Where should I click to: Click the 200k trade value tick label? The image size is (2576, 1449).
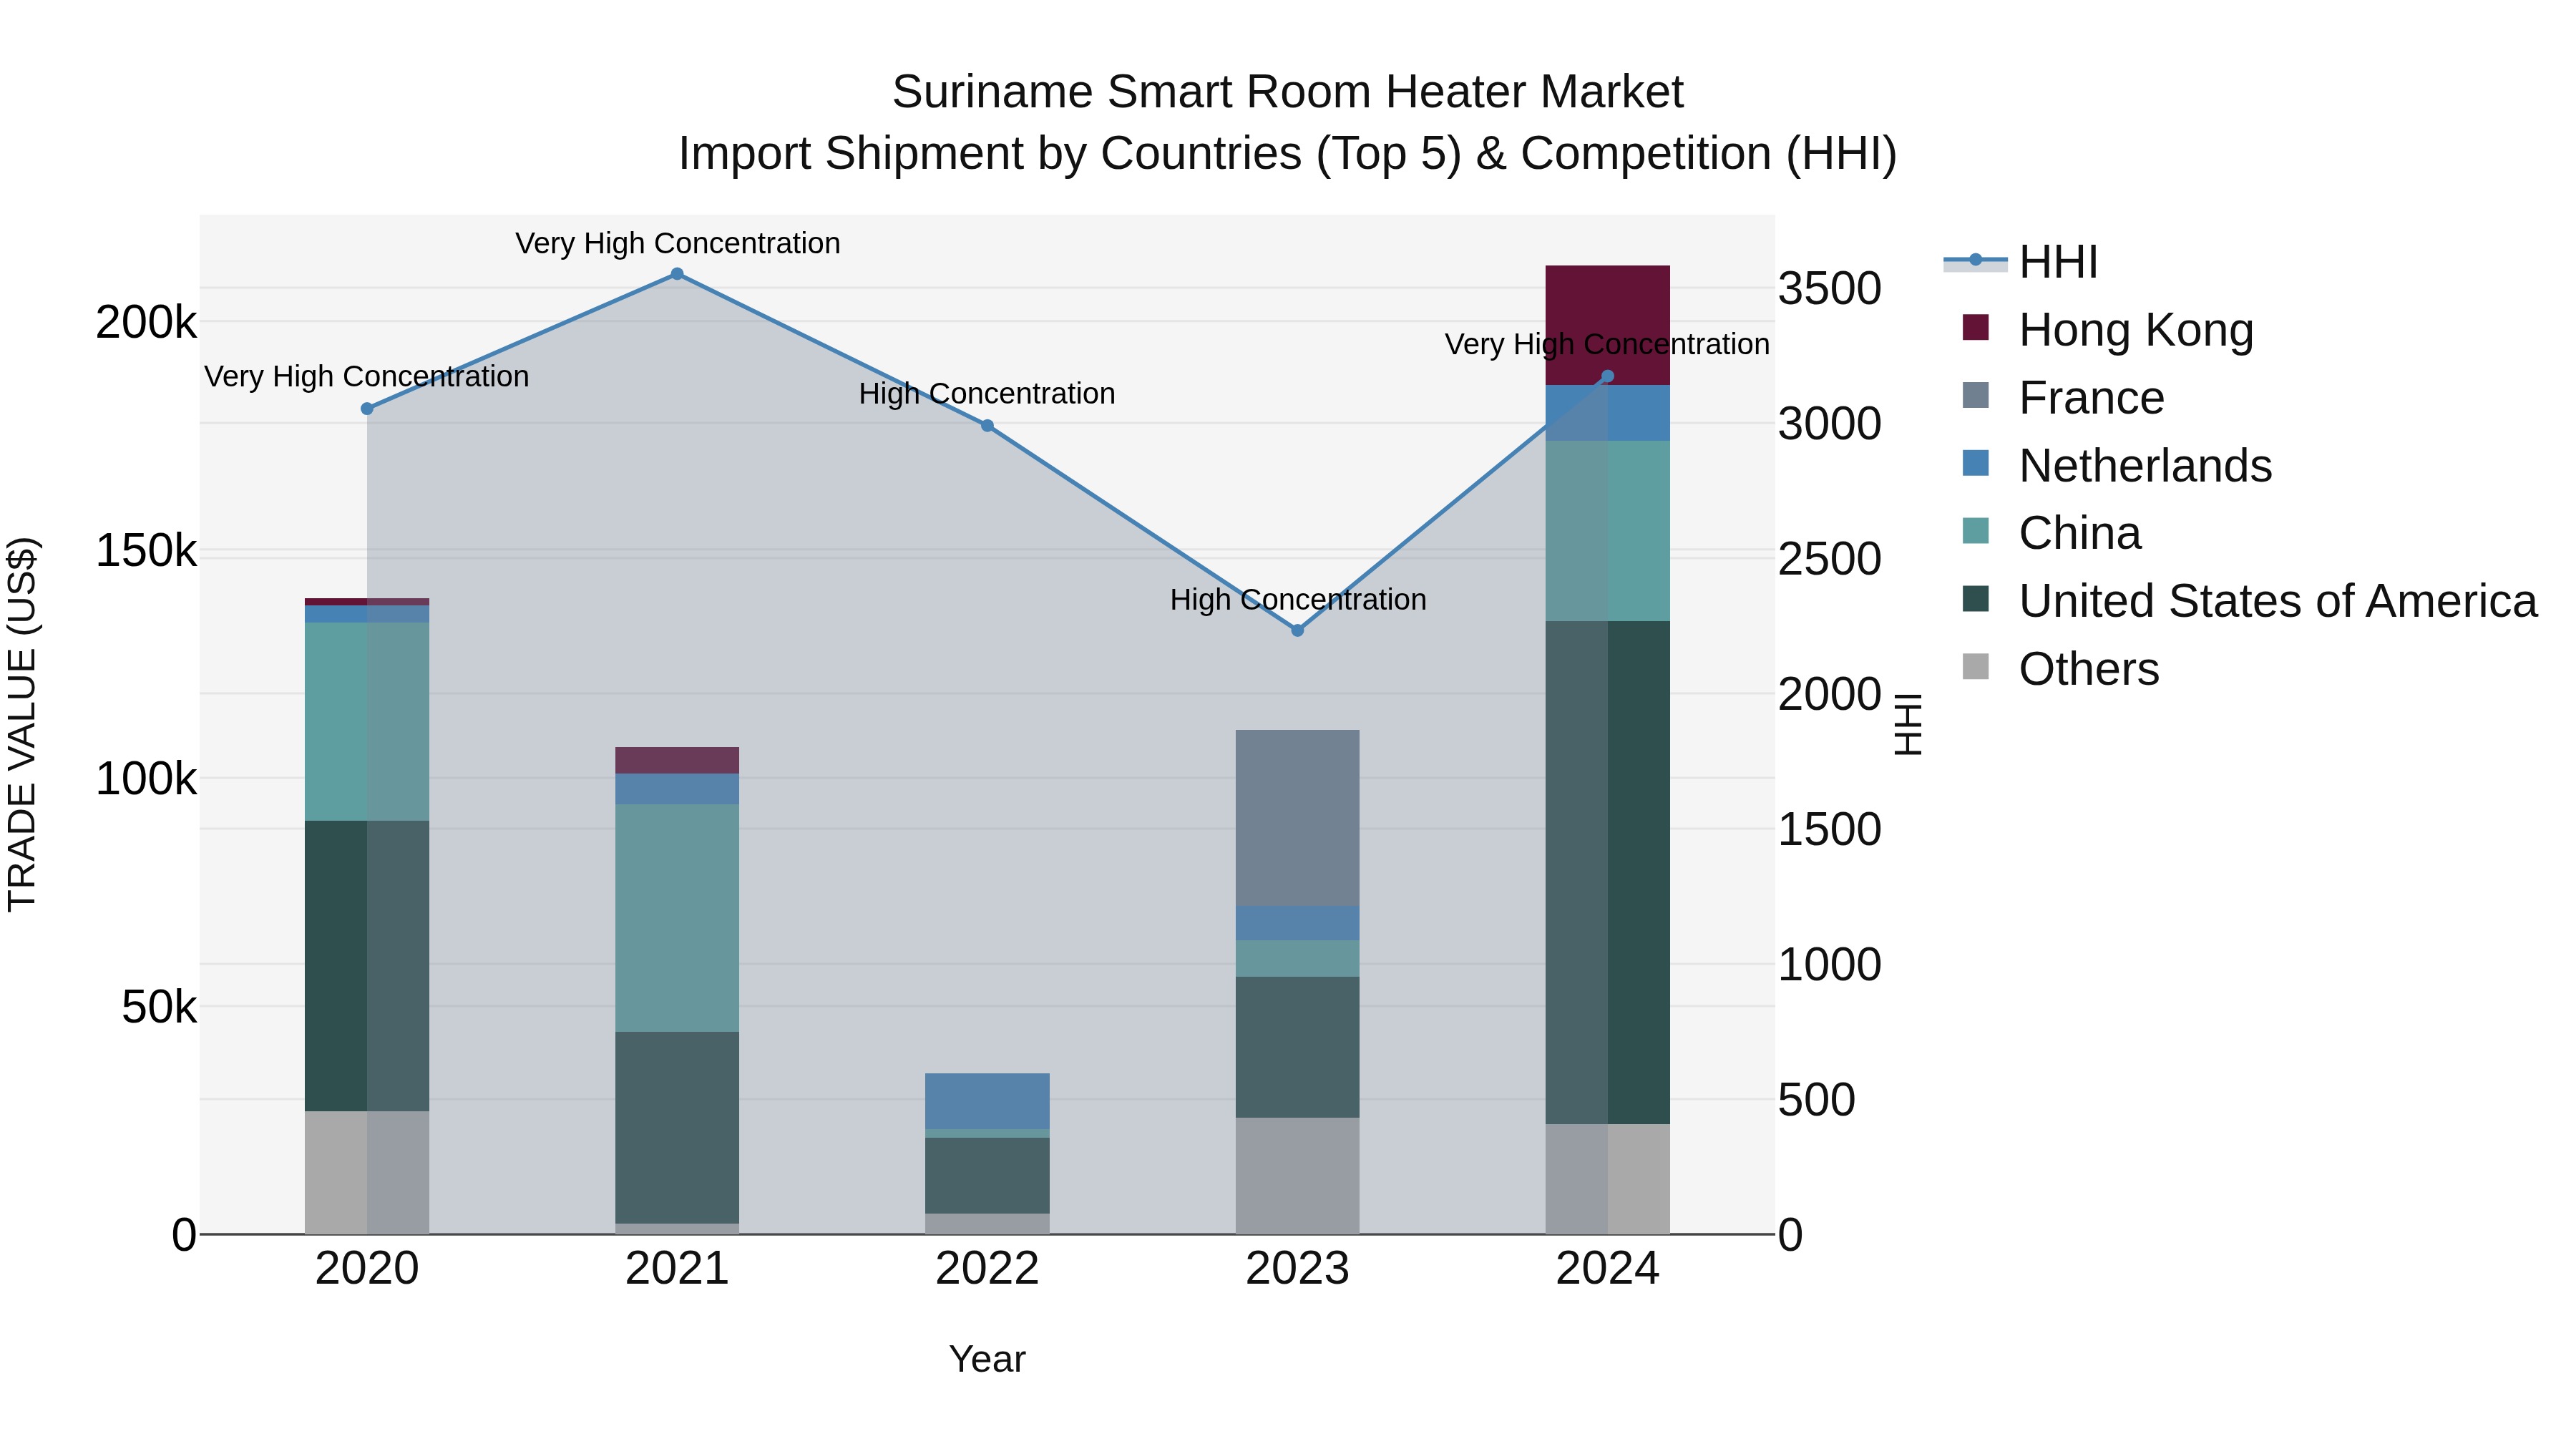coord(146,322)
